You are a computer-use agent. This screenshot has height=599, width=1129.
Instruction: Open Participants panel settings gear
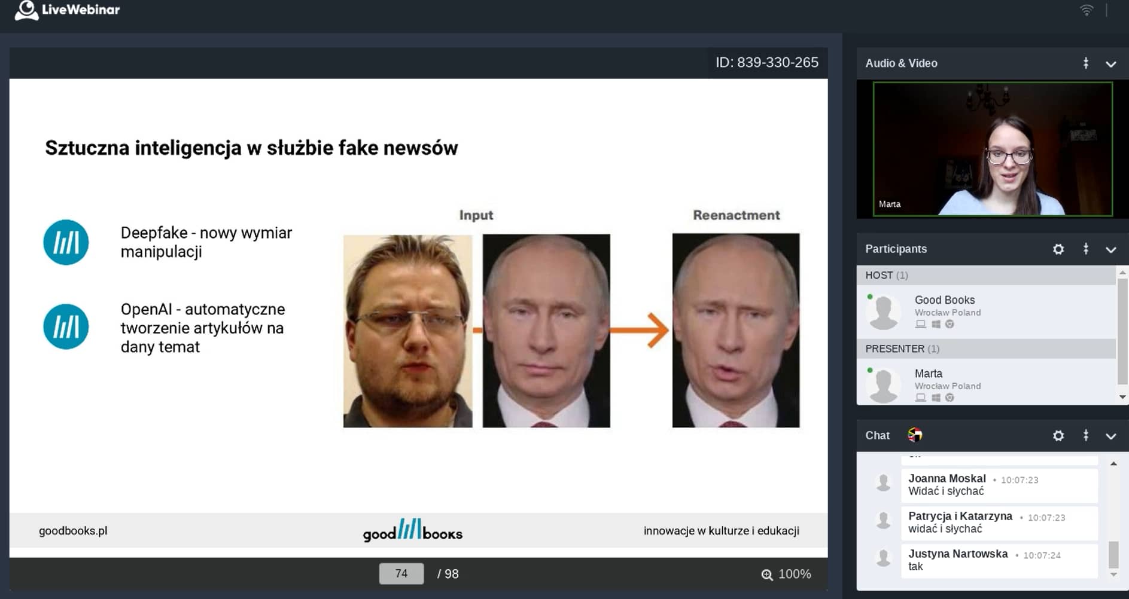[x=1058, y=249]
